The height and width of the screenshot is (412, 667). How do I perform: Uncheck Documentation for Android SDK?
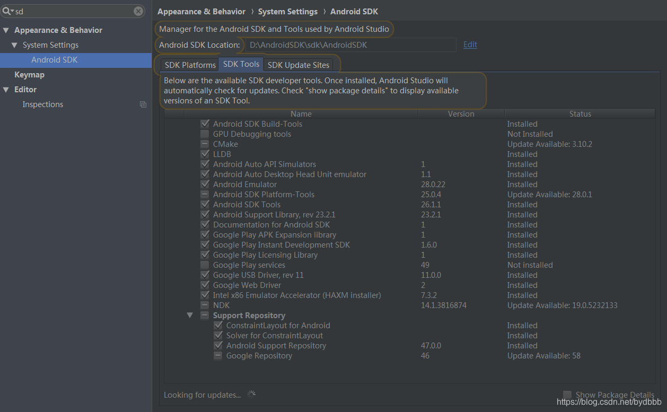coord(205,225)
